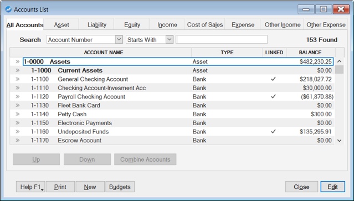Select the General Checking Account name
354x201 pixels.
[x=93, y=79]
